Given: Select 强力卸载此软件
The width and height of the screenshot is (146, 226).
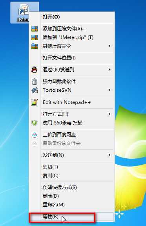Looking at the screenshot, I should point(72,82).
